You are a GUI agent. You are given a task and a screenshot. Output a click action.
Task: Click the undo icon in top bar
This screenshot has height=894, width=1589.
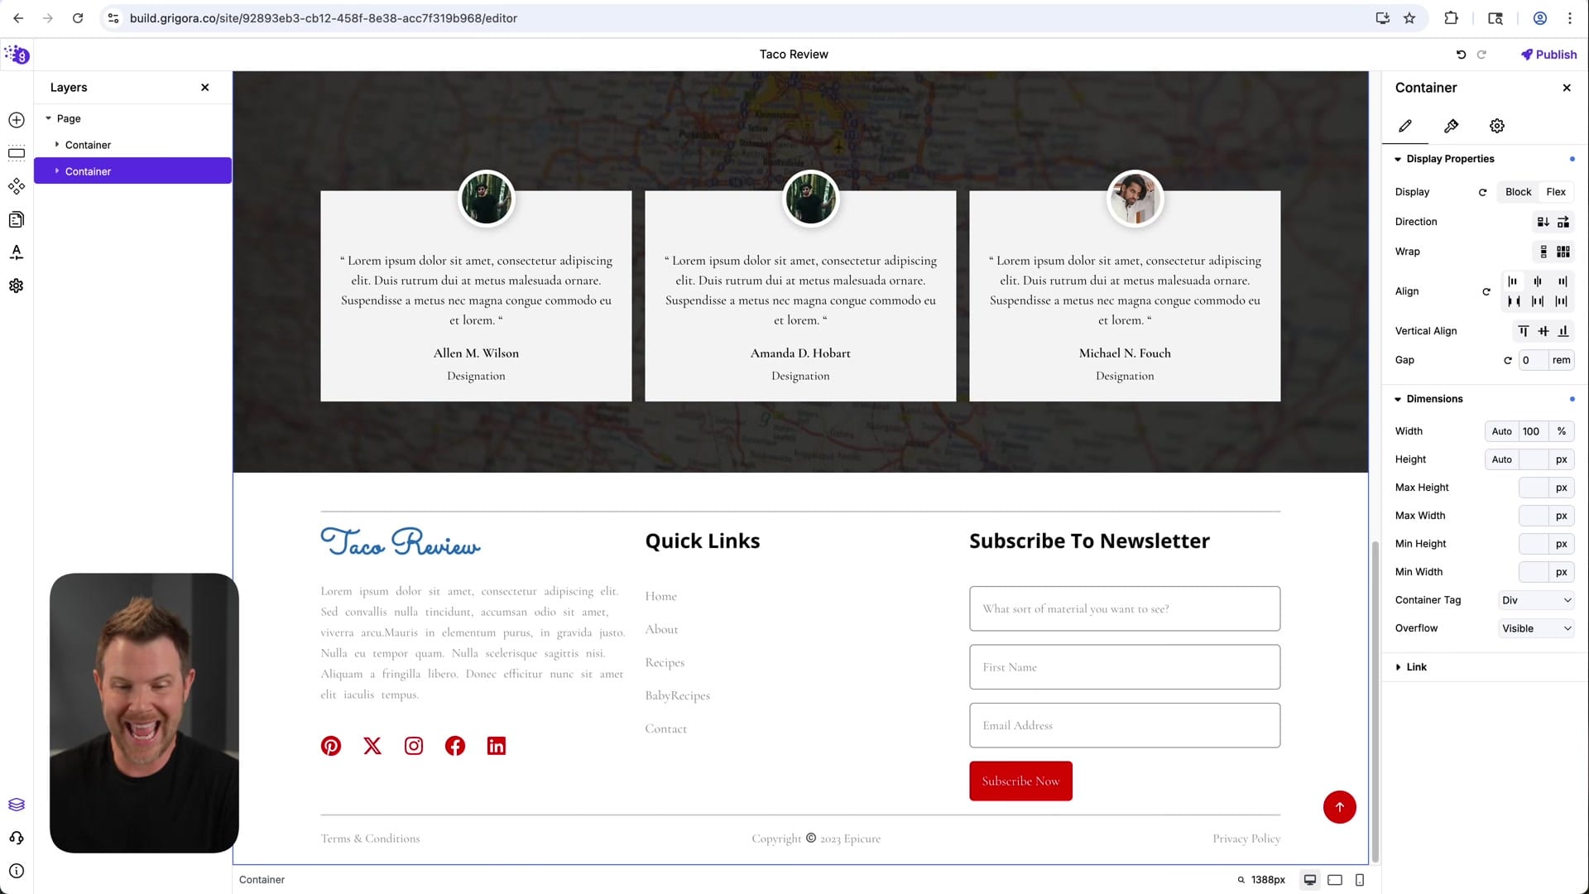[x=1461, y=55]
